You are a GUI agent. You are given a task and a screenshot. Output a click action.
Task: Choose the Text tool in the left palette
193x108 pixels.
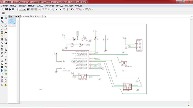(x=6, y=60)
